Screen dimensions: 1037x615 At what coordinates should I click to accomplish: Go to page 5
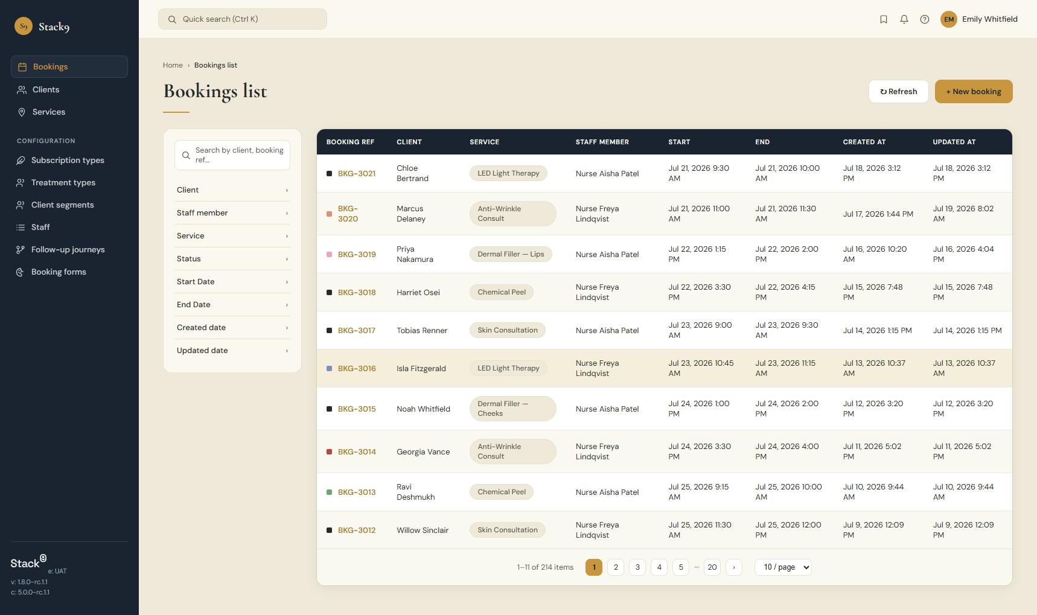681,567
